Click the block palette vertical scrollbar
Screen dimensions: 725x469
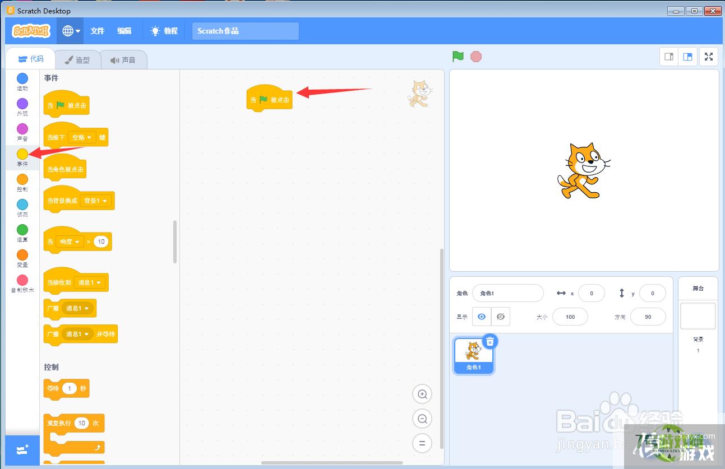[175, 242]
